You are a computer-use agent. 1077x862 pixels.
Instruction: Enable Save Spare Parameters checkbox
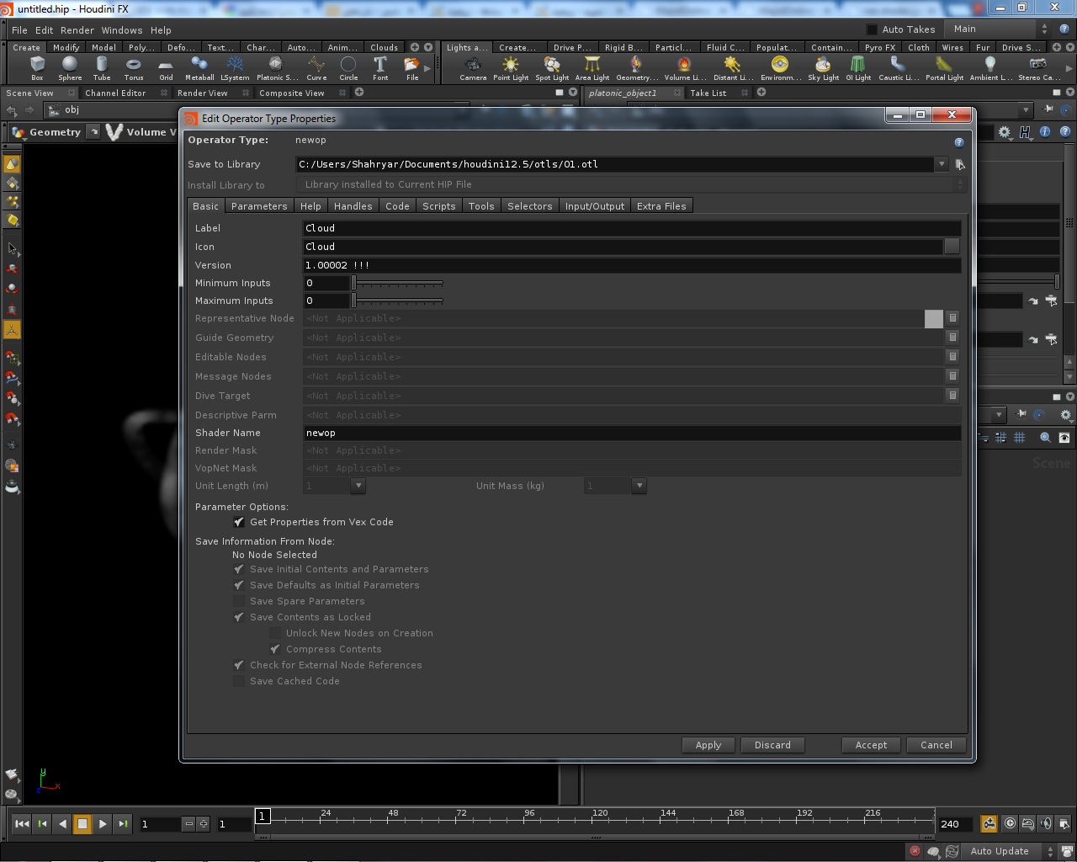[239, 601]
